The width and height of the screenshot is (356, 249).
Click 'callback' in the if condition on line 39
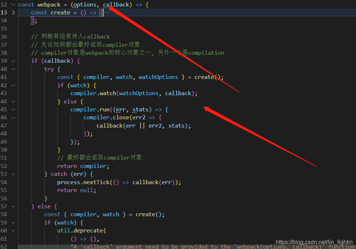pos(57,61)
